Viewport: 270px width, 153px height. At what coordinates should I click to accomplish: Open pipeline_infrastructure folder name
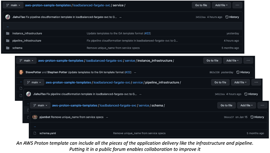pyautogui.click(x=27, y=41)
